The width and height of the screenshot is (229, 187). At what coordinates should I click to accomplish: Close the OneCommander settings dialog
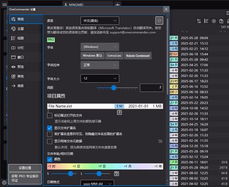[166, 10]
